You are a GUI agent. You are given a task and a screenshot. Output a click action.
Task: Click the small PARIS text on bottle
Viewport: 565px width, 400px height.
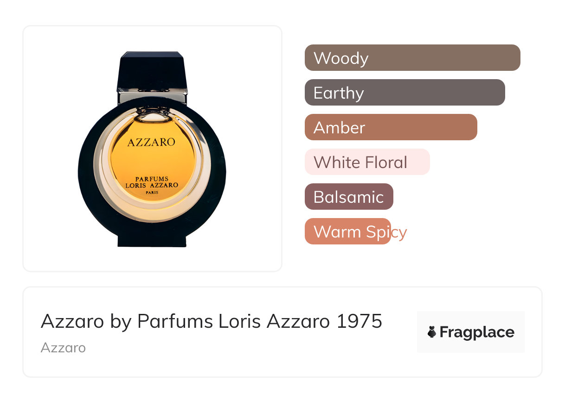pyautogui.click(x=152, y=192)
